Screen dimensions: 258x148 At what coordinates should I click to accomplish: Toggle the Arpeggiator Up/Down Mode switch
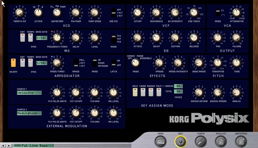[95, 63]
